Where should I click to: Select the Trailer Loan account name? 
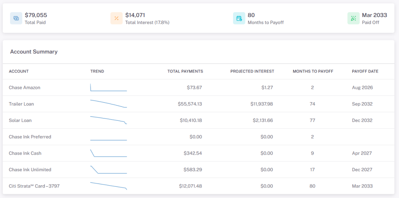[x=21, y=104]
